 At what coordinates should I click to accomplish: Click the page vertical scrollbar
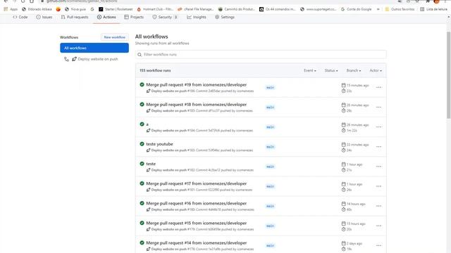coord(448,74)
